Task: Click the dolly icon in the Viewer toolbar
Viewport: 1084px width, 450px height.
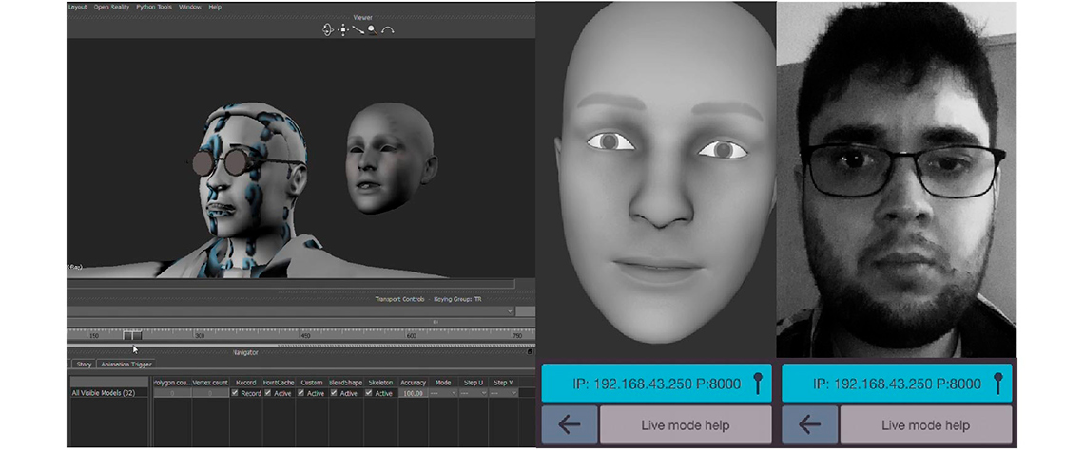Action: (x=358, y=30)
